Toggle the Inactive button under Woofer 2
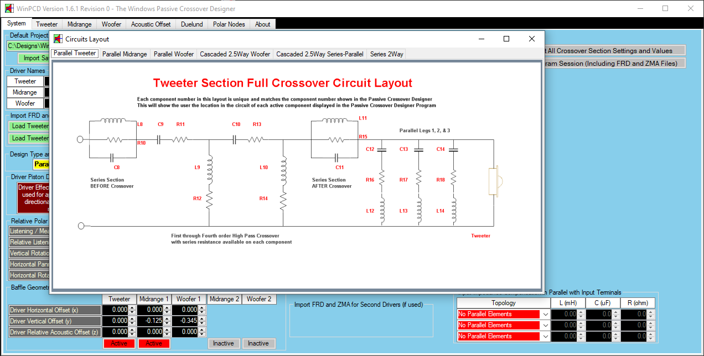 click(x=258, y=343)
